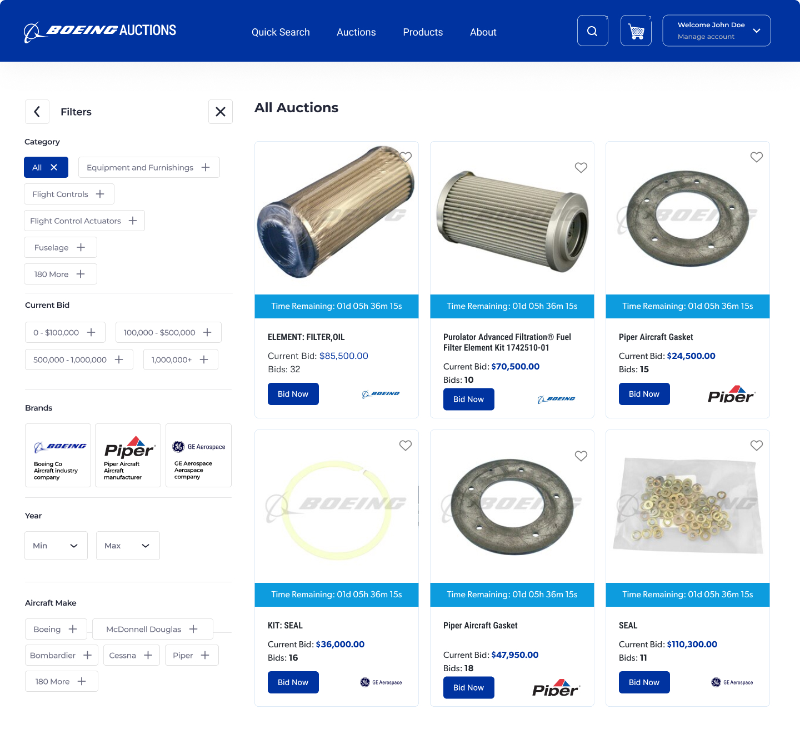Select the 100,000 - $500,000 bid range
The image size is (800, 749).
click(x=168, y=332)
